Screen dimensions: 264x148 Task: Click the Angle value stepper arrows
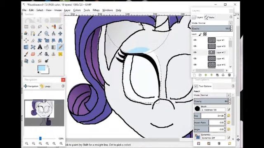225,129
